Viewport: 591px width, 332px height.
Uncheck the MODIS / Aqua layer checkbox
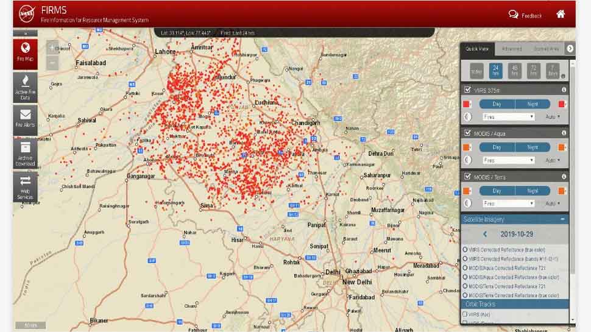coord(467,133)
